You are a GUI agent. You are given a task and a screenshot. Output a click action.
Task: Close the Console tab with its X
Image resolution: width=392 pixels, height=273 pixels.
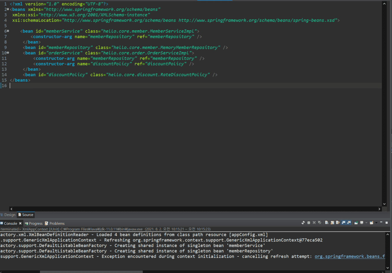[x=20, y=223]
